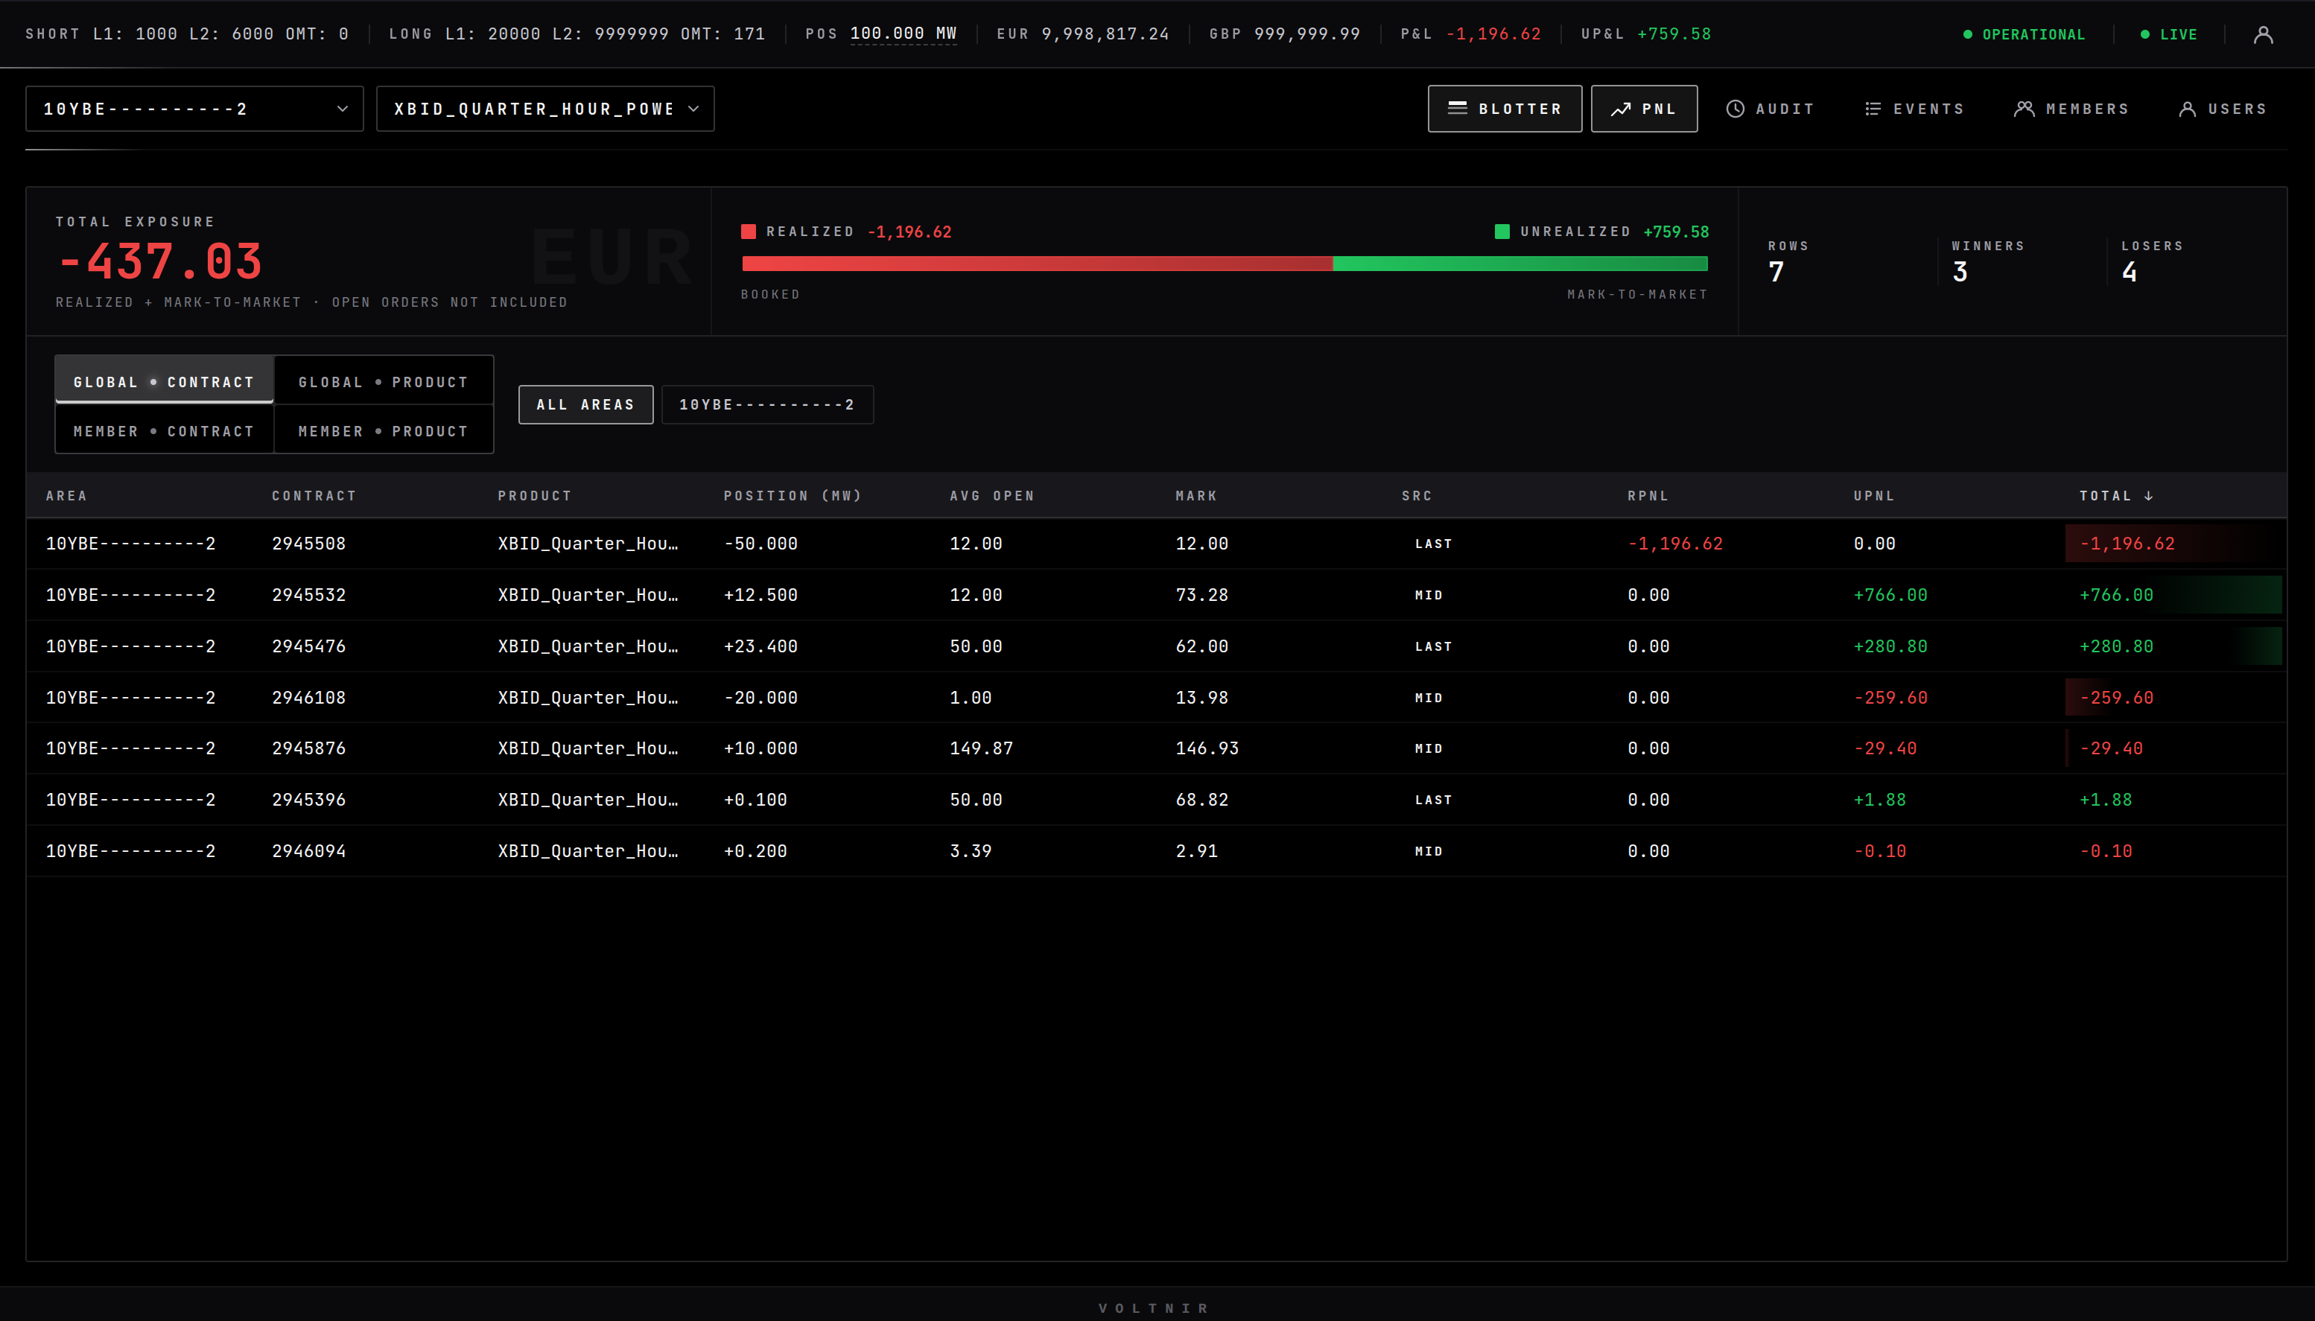Enable the GLOBAL • PRODUCT grouping
This screenshot has width=2315, height=1321.
point(382,381)
